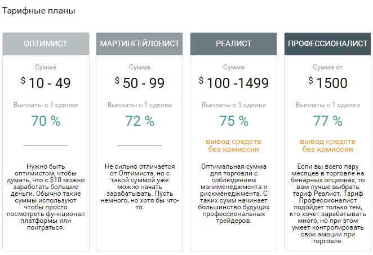Click the "Тарифные планы" heading

tap(39, 11)
